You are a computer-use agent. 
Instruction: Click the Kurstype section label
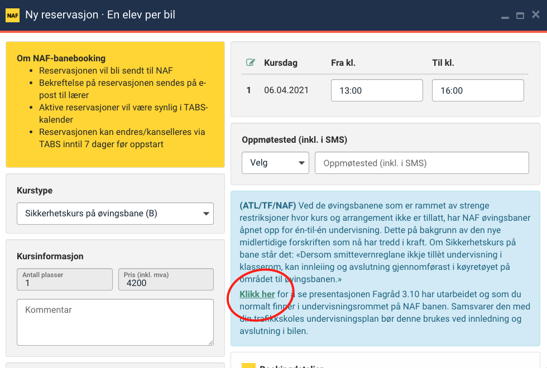point(35,190)
